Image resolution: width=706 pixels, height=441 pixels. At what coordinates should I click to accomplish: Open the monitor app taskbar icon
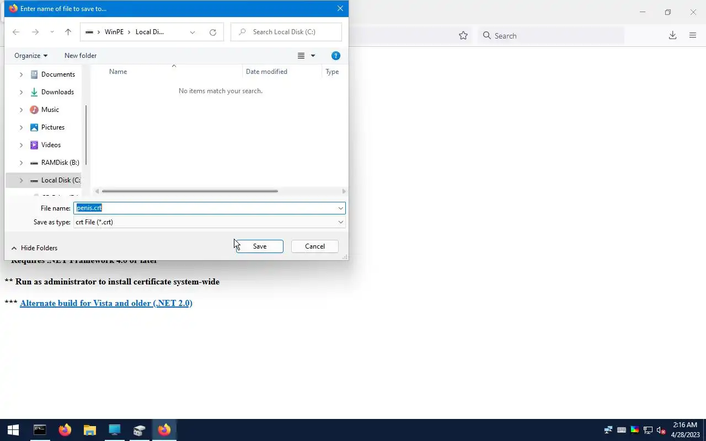tap(114, 430)
